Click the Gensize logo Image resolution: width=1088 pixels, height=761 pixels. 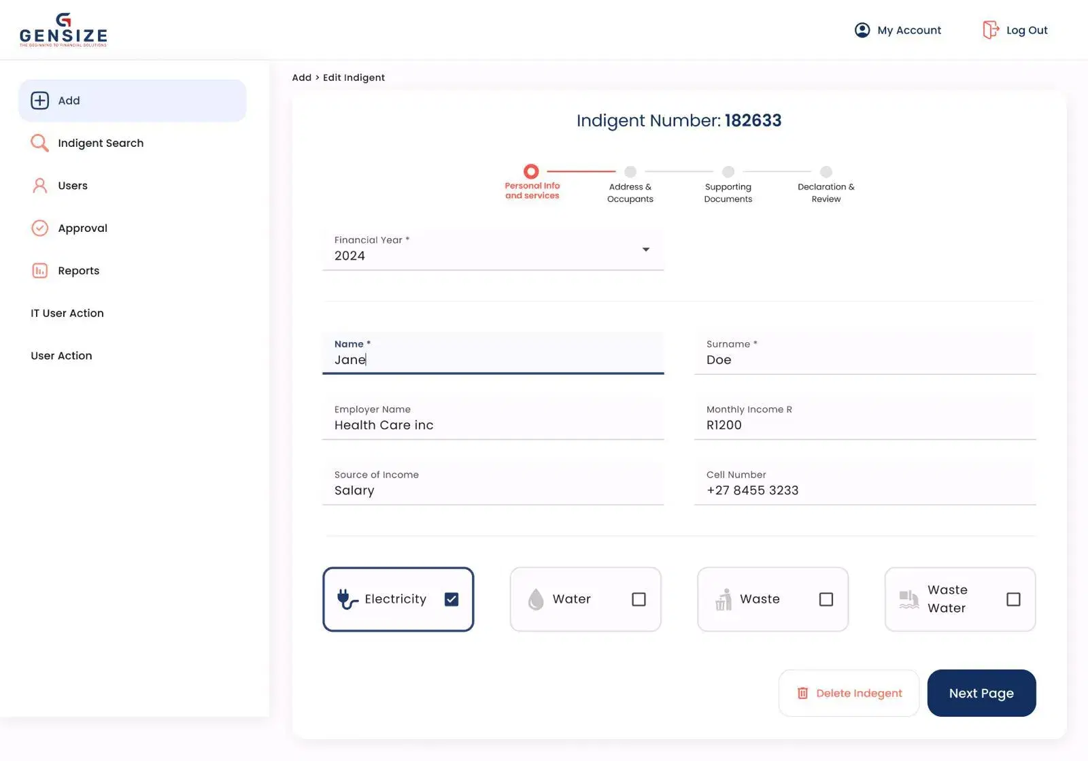pos(63,29)
